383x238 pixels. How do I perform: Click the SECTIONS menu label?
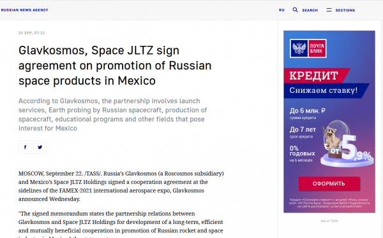tap(345, 10)
